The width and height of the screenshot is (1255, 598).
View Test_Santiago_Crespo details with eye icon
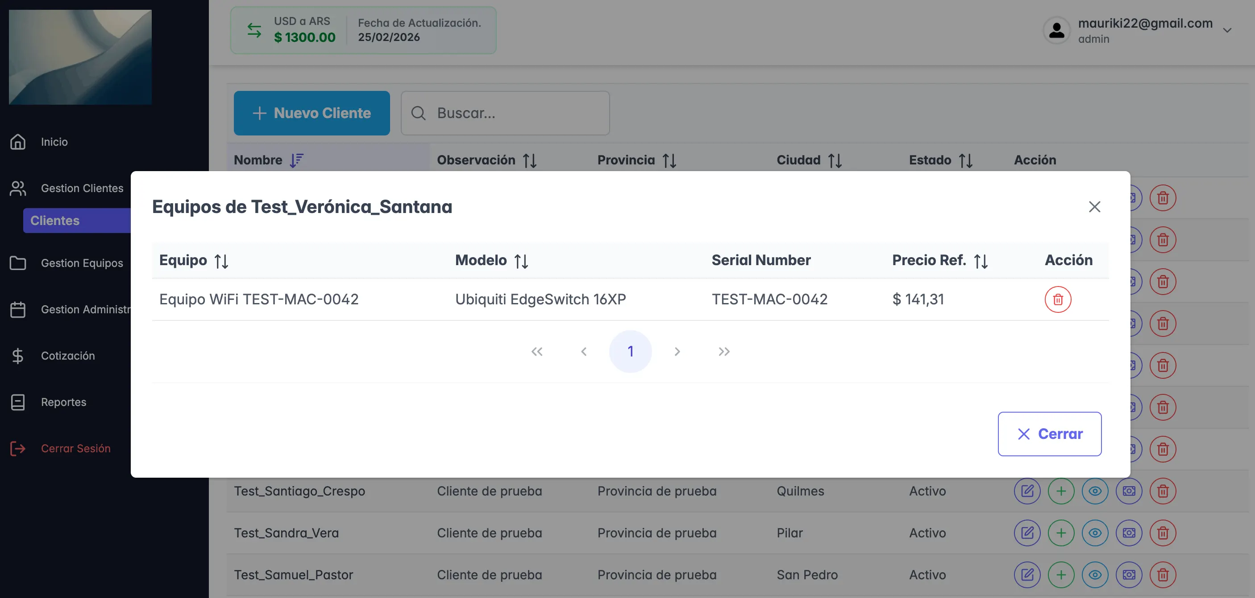point(1095,491)
